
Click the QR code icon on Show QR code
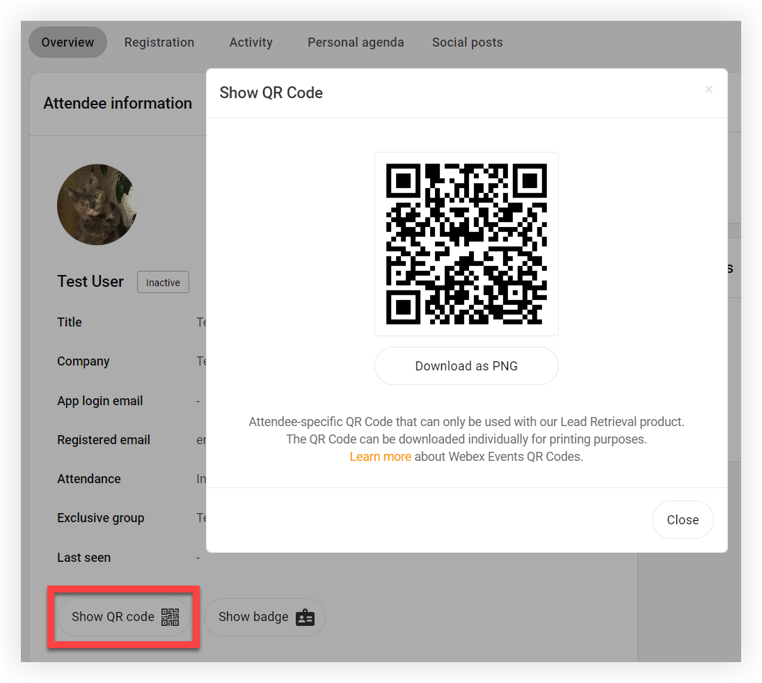pyautogui.click(x=170, y=617)
